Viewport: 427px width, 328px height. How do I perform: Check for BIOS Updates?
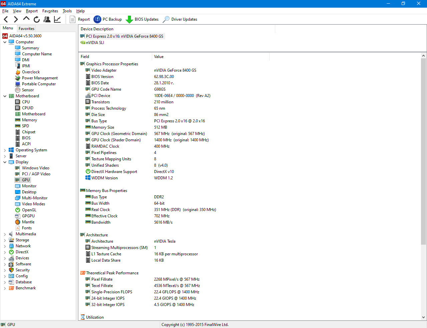[x=142, y=19]
